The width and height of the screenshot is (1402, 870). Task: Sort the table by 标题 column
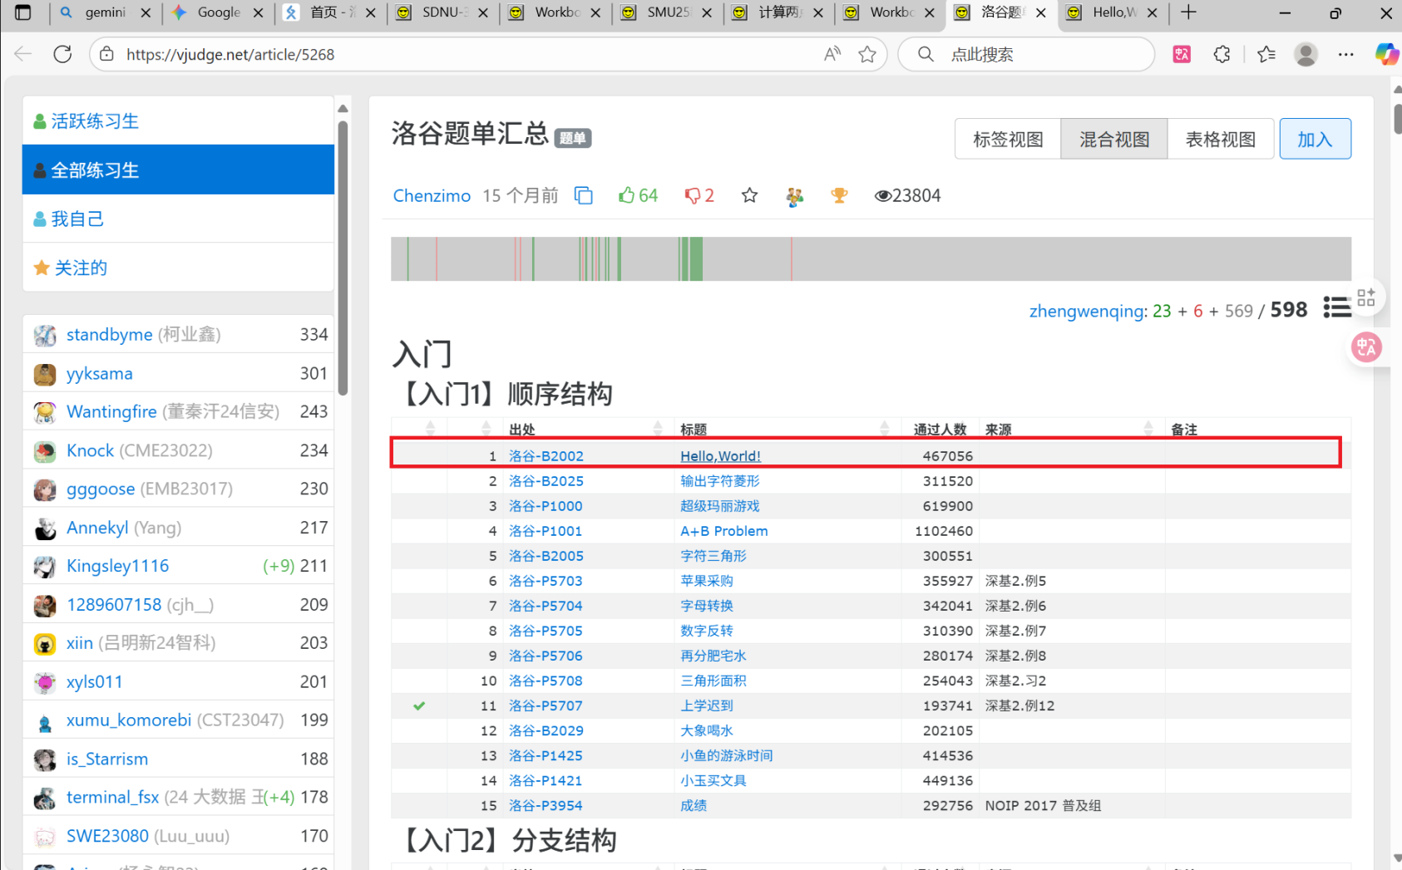click(884, 429)
